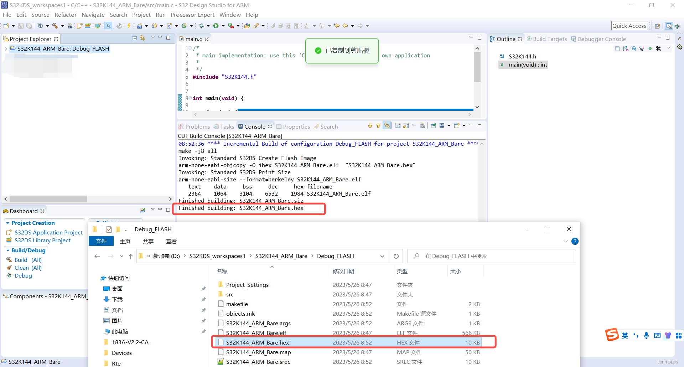Click Project Explorer horizontal scrollbar thumb
Viewport: 684px width, 367px height.
(x=48, y=199)
